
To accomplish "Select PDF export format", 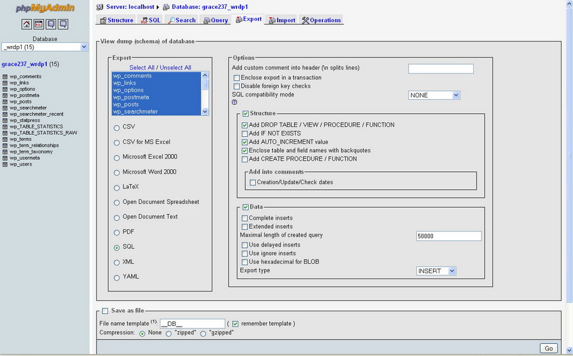I will point(116,233).
